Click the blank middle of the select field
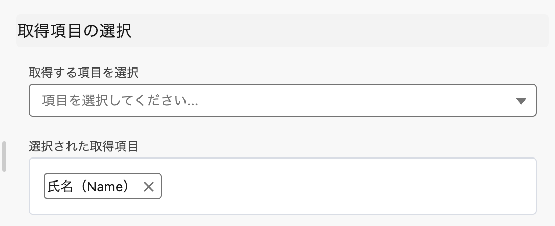Image resolution: width=555 pixels, height=226 pixels. 332,101
